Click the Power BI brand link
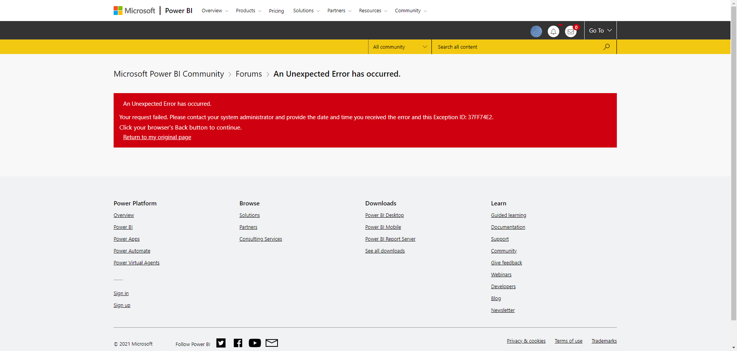Image resolution: width=737 pixels, height=351 pixels. click(179, 11)
